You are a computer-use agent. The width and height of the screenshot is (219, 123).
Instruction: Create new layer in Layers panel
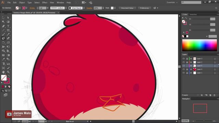click(x=210, y=95)
